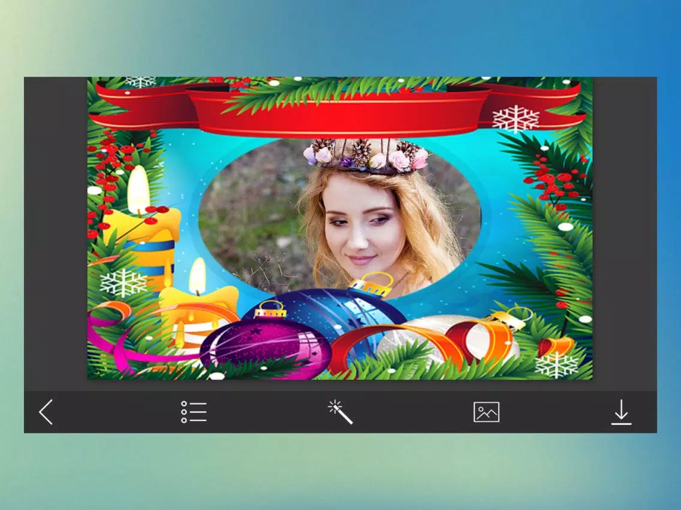Click the snowflake in bottom-right frame corner
681x510 pixels.
coord(556,365)
